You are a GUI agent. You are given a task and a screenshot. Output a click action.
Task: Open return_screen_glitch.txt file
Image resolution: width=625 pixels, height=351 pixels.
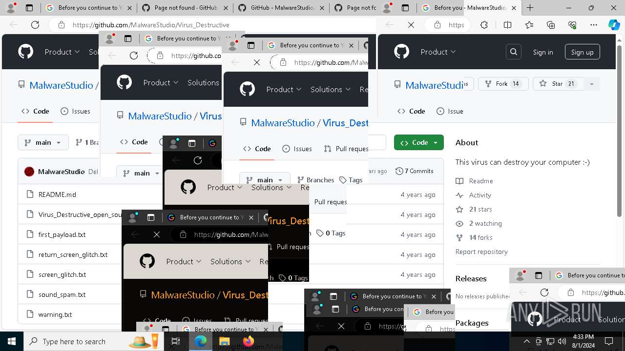pos(73,254)
